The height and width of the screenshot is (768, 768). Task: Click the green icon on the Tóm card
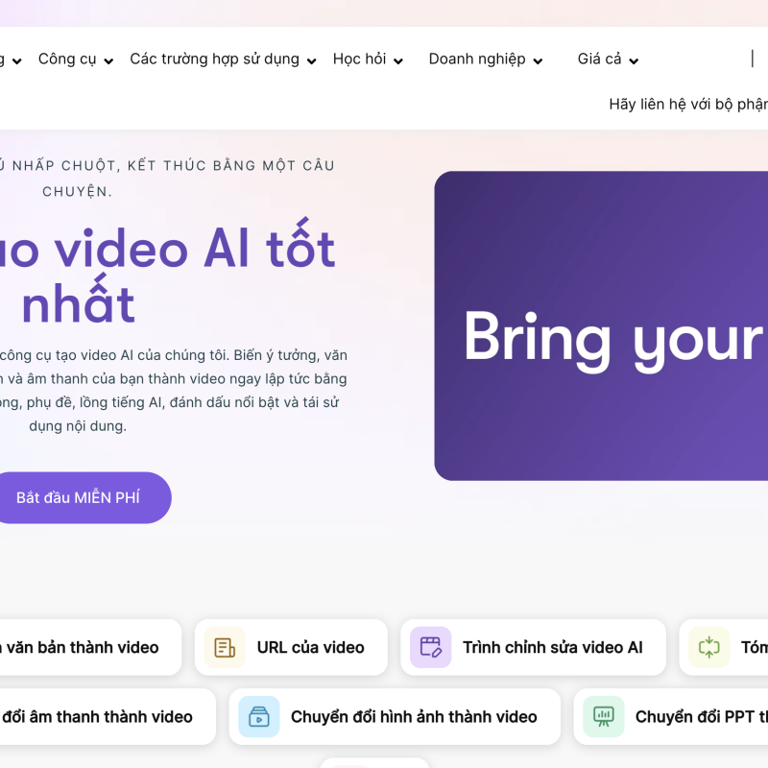click(708, 647)
